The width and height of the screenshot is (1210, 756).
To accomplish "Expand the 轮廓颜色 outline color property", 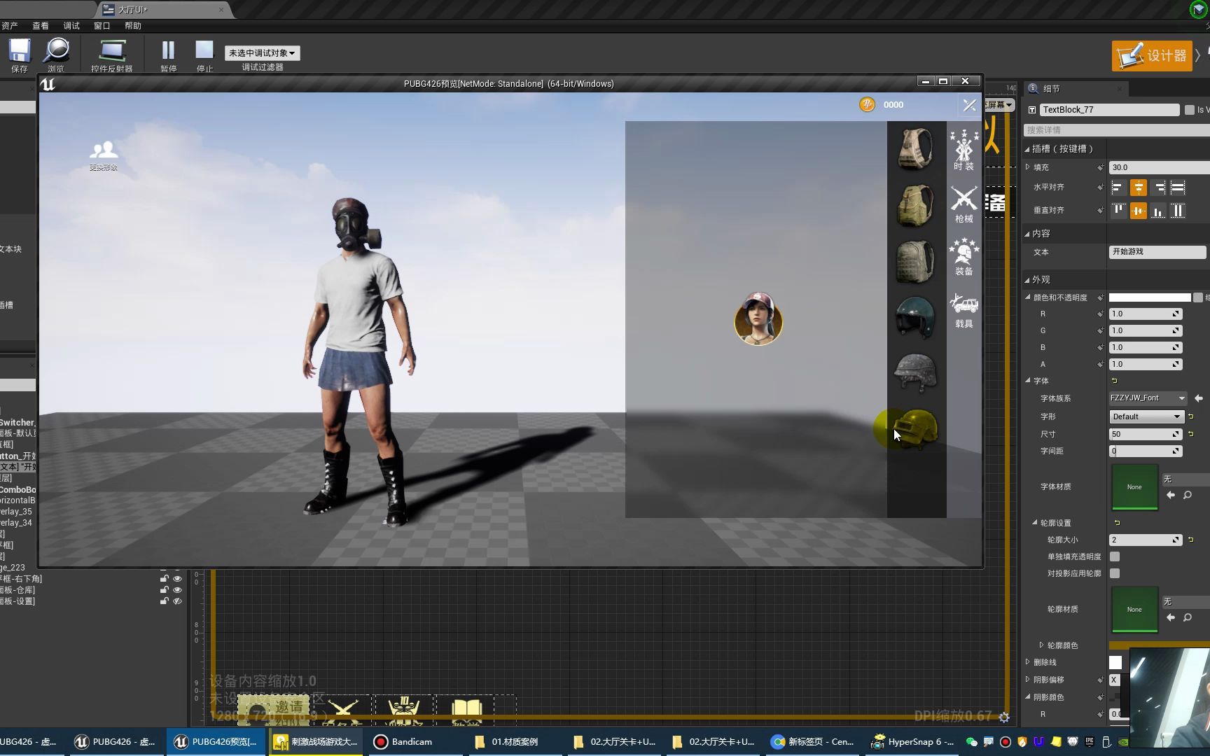I will point(1041,645).
